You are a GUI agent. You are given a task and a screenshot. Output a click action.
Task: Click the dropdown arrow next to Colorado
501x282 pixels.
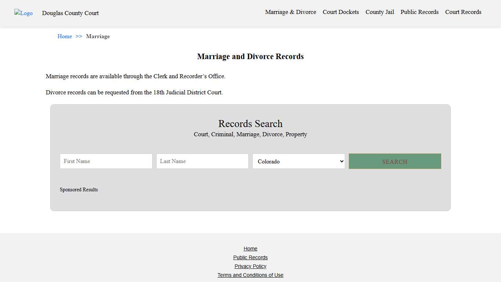click(341, 161)
